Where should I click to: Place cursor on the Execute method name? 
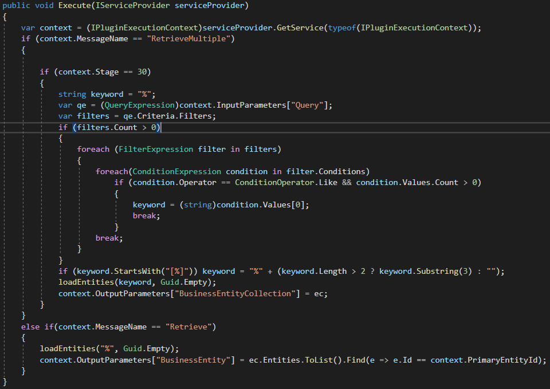click(74, 6)
